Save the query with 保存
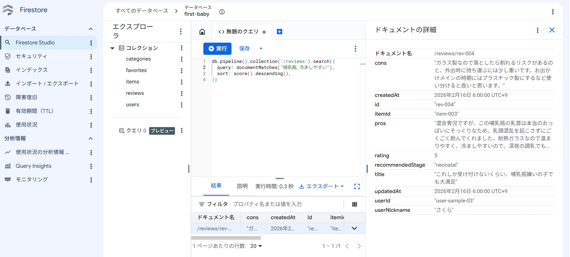 click(x=244, y=49)
